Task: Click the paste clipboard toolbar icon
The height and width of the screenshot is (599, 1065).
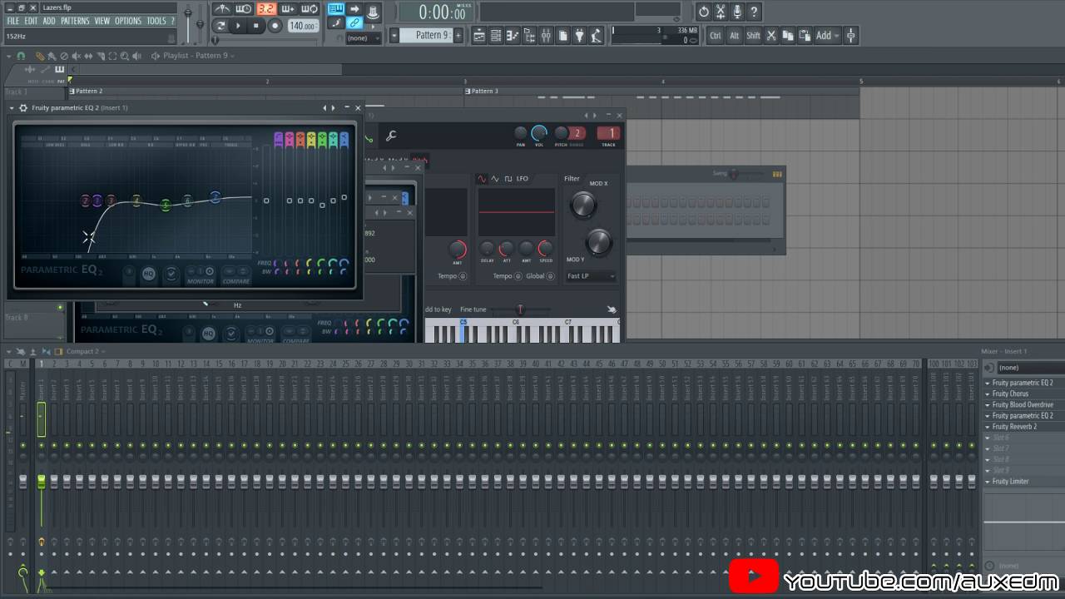Action: tap(805, 36)
